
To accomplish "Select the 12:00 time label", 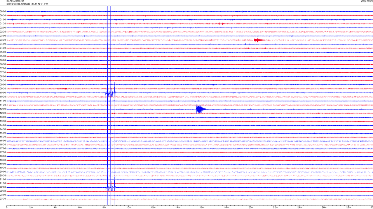I will click(x=3, y=109).
